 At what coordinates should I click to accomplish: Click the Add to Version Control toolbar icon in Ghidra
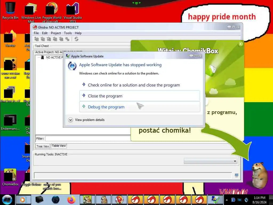pos(36,39)
